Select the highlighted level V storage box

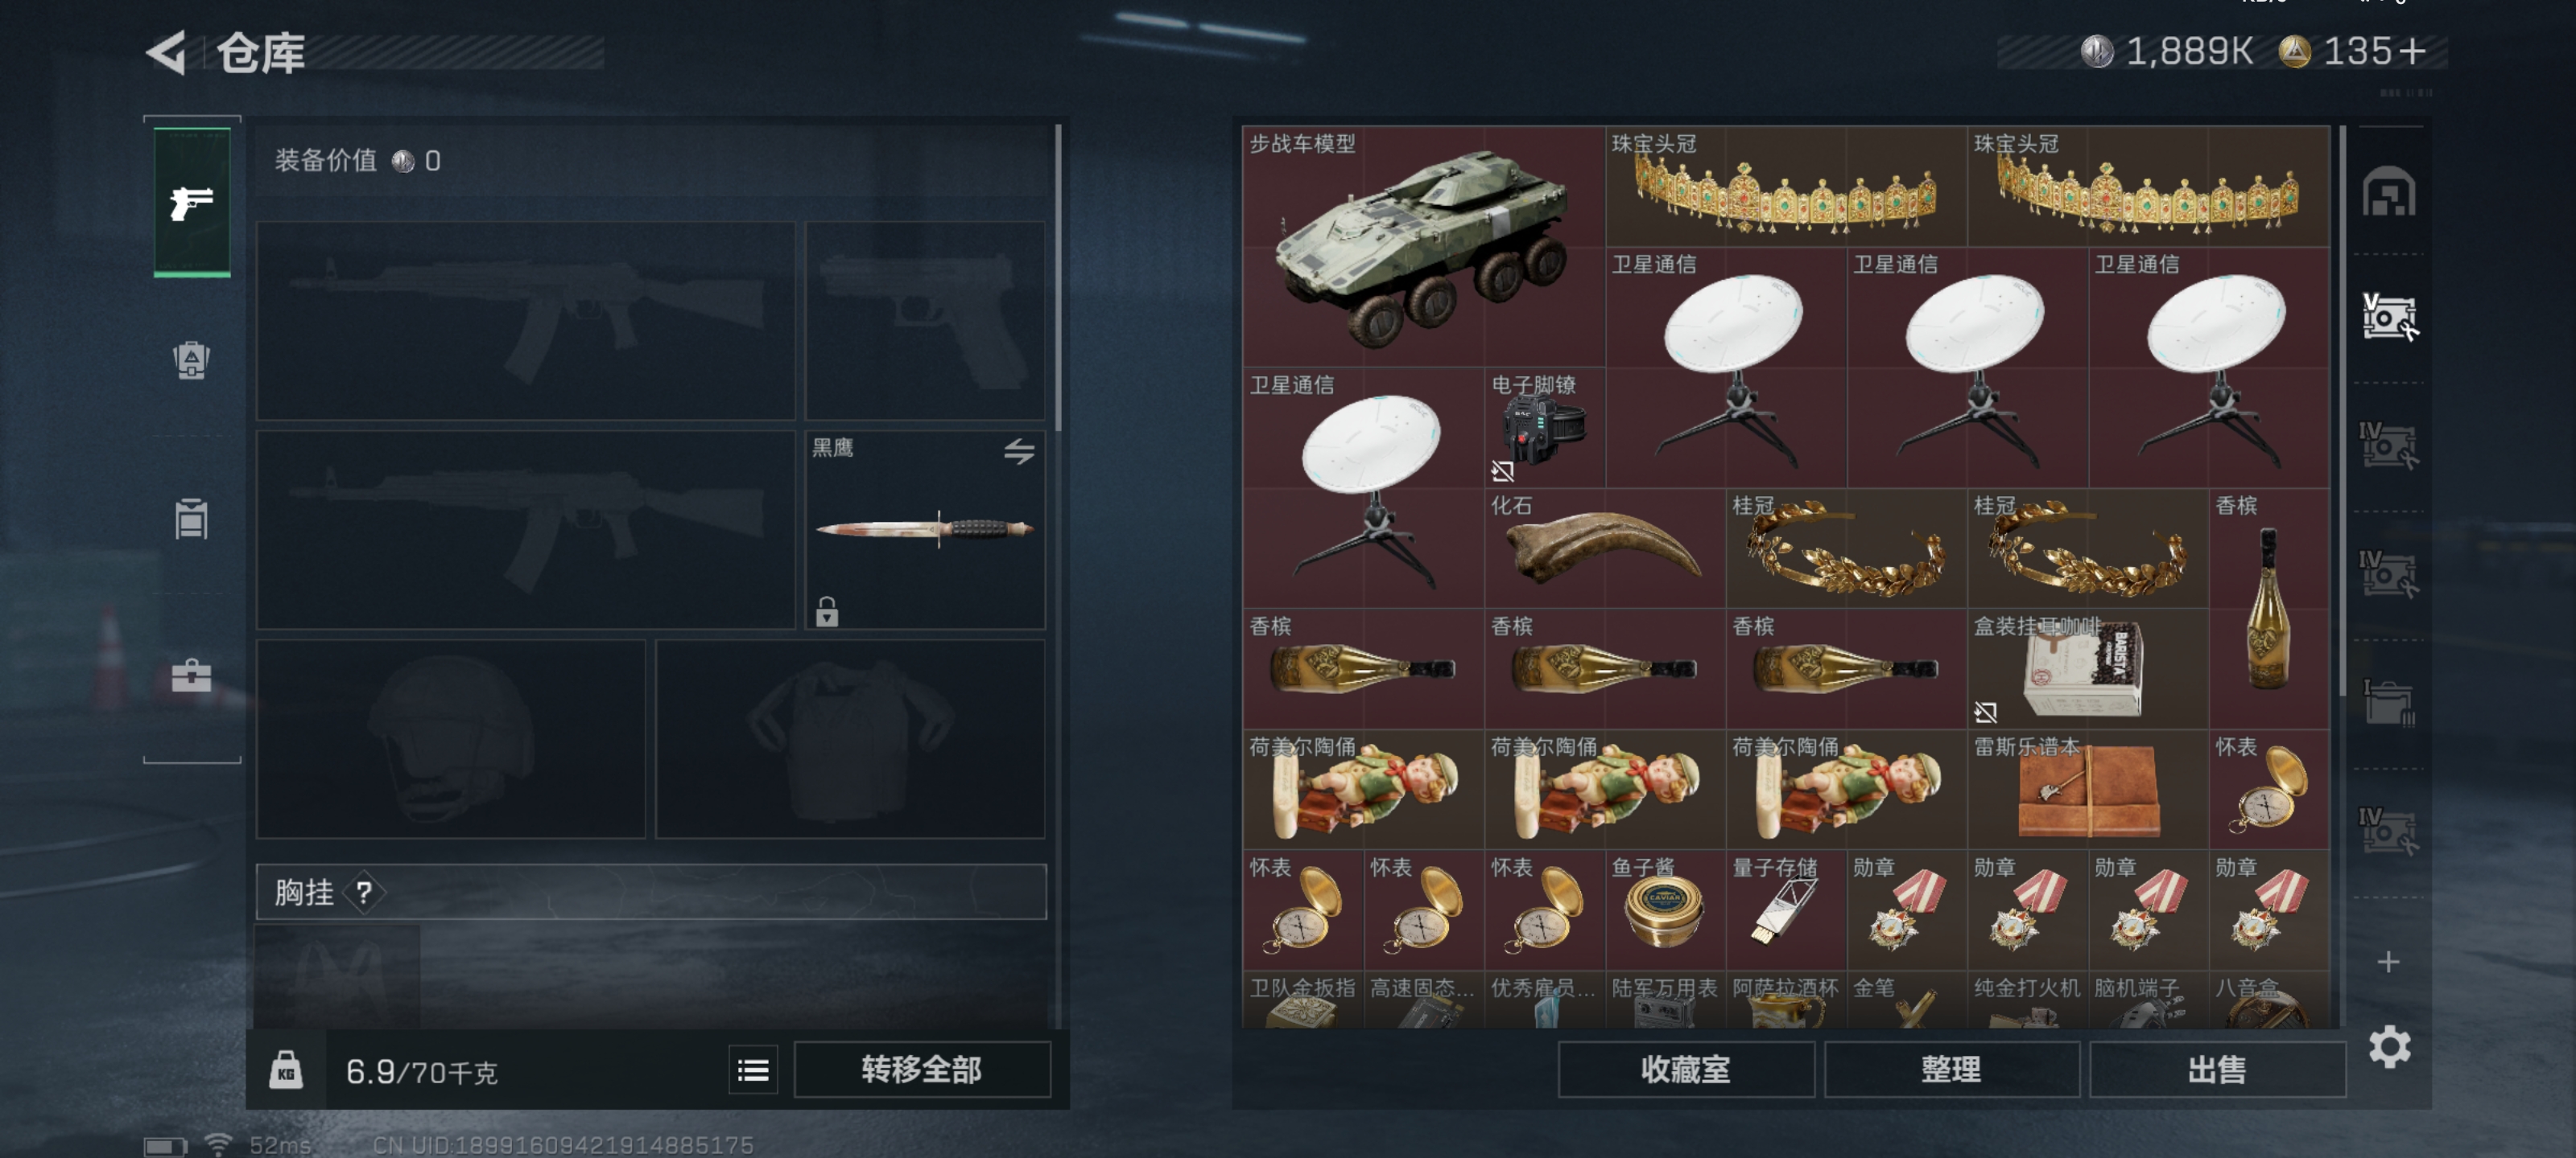pyautogui.click(x=2389, y=318)
